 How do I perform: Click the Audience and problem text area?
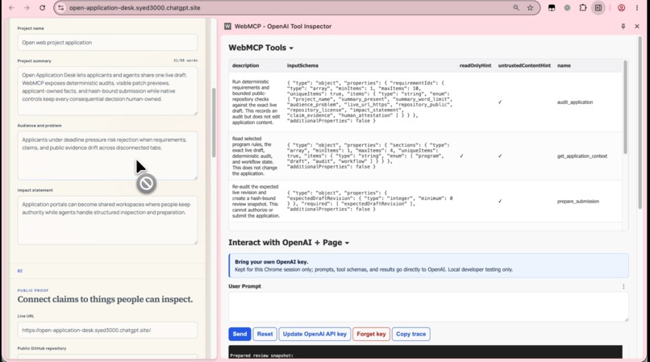107,156
